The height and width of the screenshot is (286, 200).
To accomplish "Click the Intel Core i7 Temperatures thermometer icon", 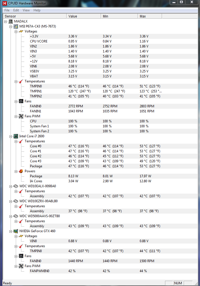I will (x=21, y=141).
